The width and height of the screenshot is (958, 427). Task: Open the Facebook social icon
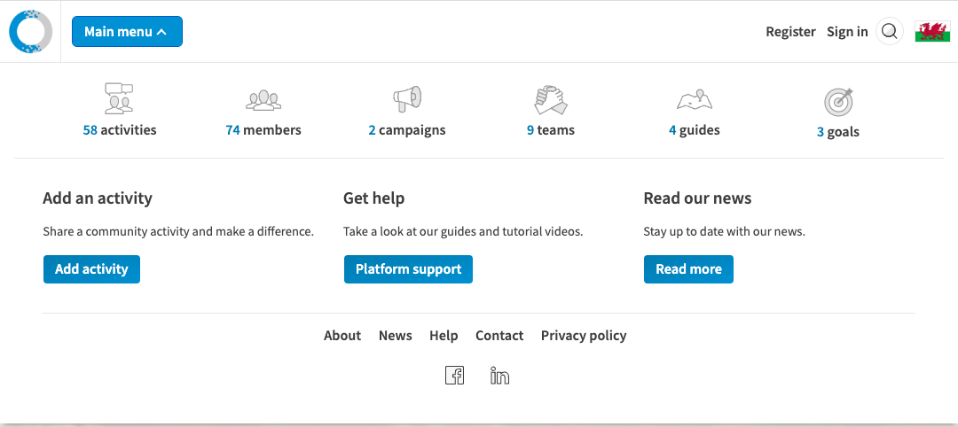(x=454, y=376)
